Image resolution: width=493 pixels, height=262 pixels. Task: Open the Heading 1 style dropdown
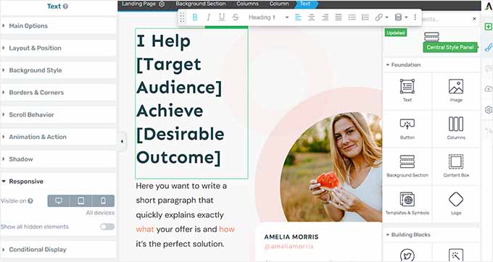point(268,17)
